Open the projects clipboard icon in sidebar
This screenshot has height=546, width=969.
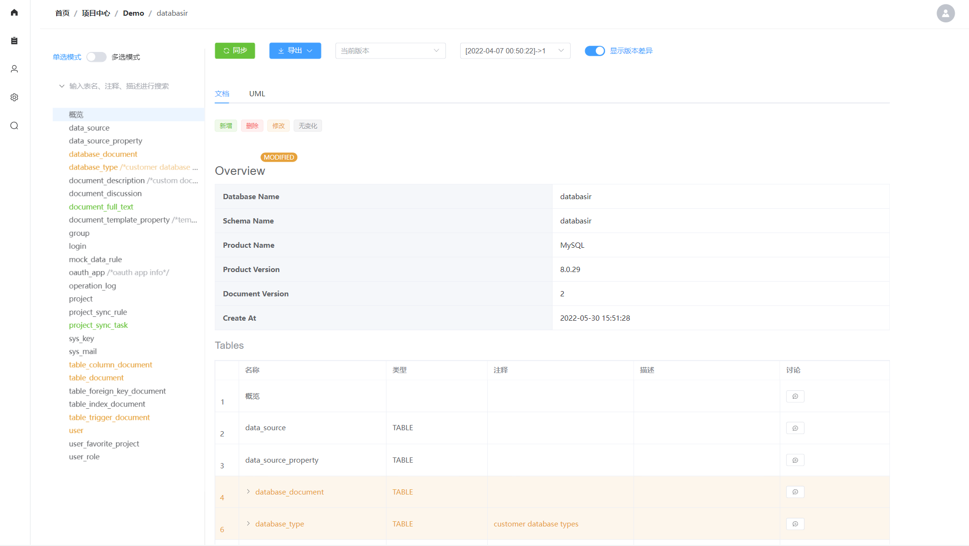click(x=14, y=40)
